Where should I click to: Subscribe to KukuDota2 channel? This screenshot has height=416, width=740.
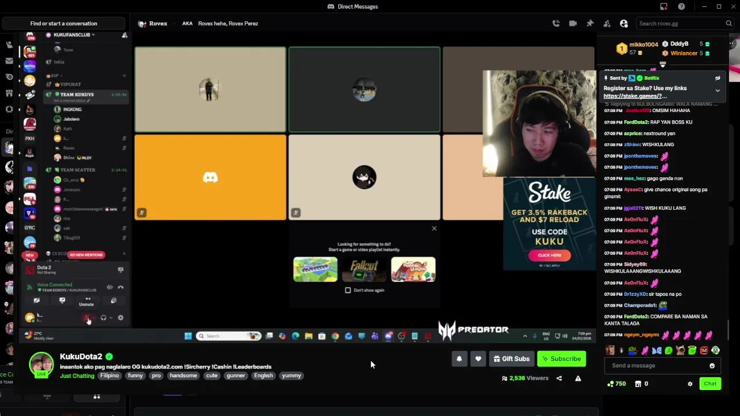click(x=561, y=359)
